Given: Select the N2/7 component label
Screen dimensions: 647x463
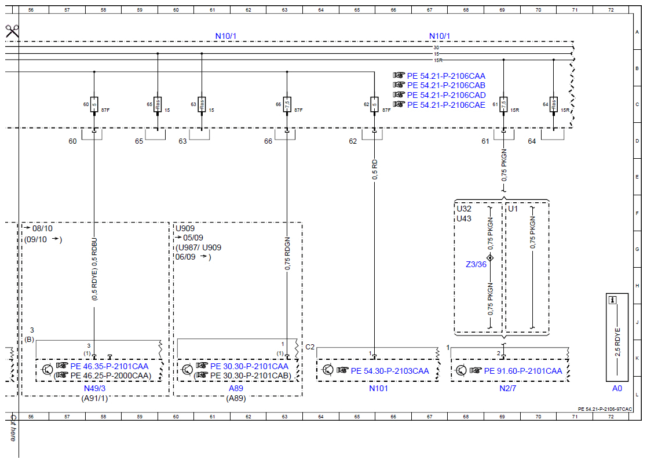Looking at the screenshot, I should click(x=507, y=388).
